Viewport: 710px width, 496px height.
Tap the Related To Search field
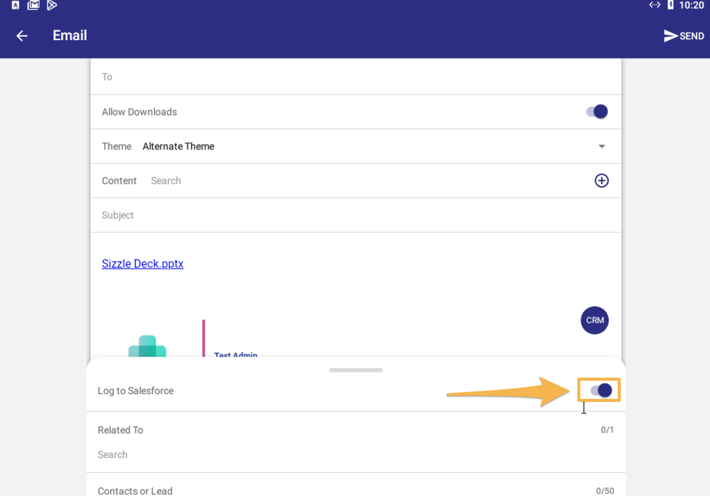point(352,455)
